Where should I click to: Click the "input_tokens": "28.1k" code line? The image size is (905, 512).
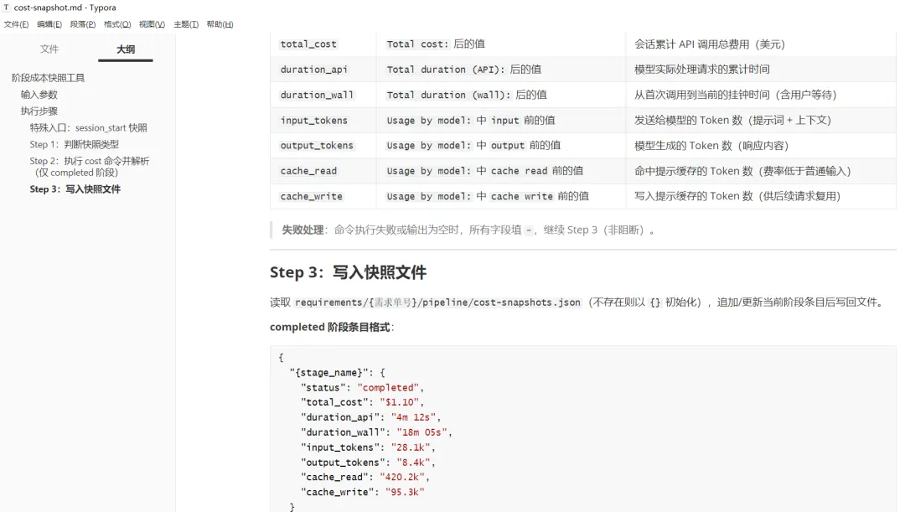(x=368, y=447)
